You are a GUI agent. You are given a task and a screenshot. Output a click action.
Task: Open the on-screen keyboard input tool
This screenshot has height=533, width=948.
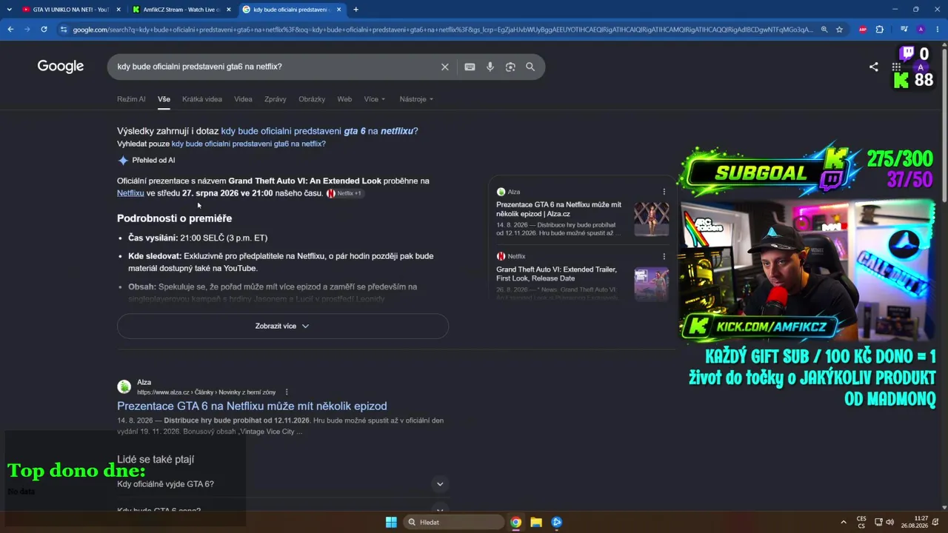[470, 67]
